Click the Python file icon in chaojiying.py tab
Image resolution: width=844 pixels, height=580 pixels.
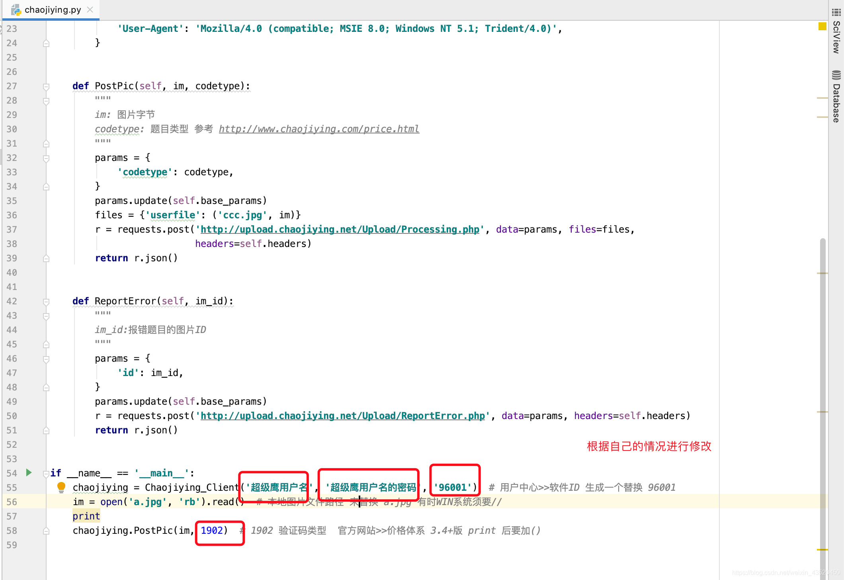(16, 10)
